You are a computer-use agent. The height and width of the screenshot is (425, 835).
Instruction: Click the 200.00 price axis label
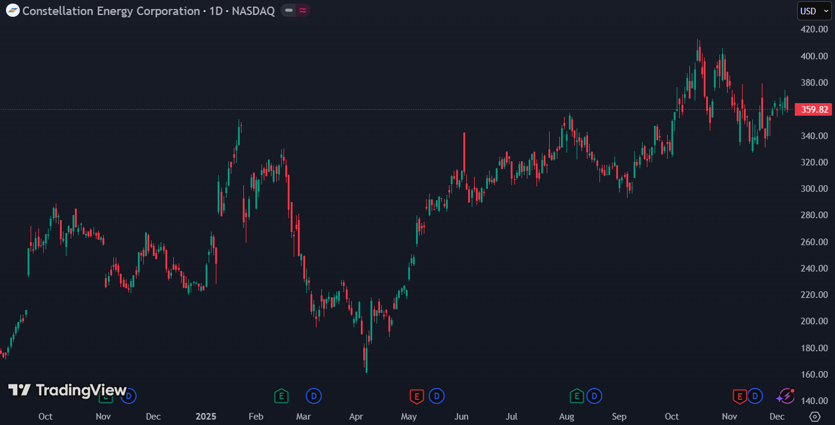(x=815, y=321)
